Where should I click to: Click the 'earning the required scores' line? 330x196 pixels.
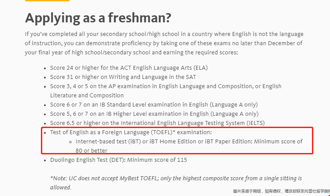point(131,53)
